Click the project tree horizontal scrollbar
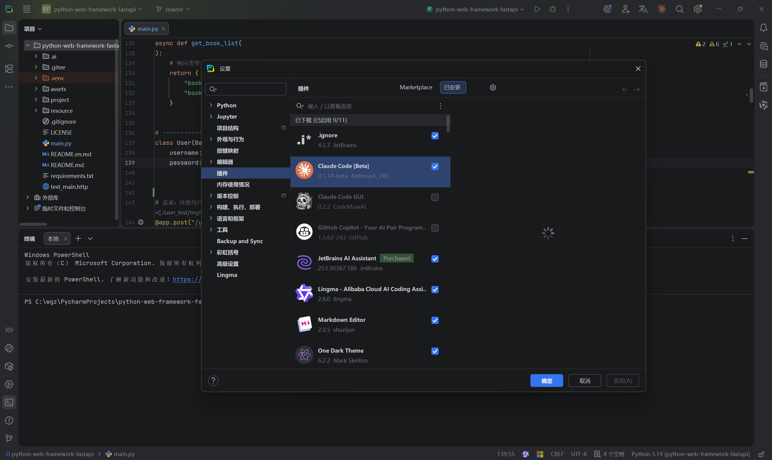Image resolution: width=772 pixels, height=460 pixels. pyautogui.click(x=33, y=224)
